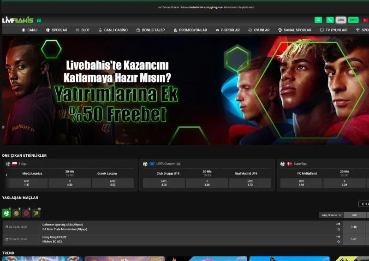Click the I Liga league label
This screenshot has width=369, height=261.
(23, 164)
